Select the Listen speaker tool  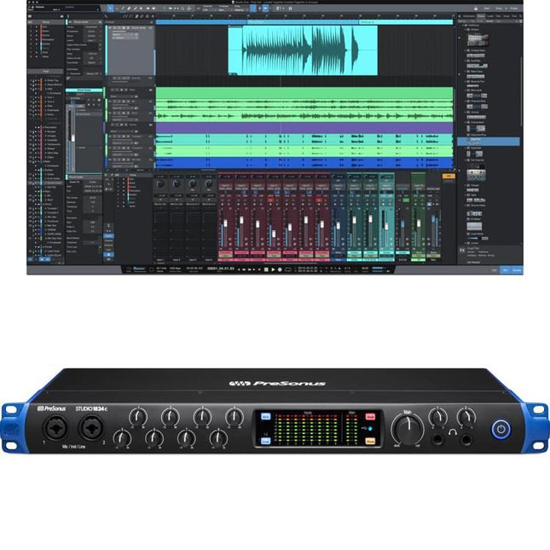point(153,9)
